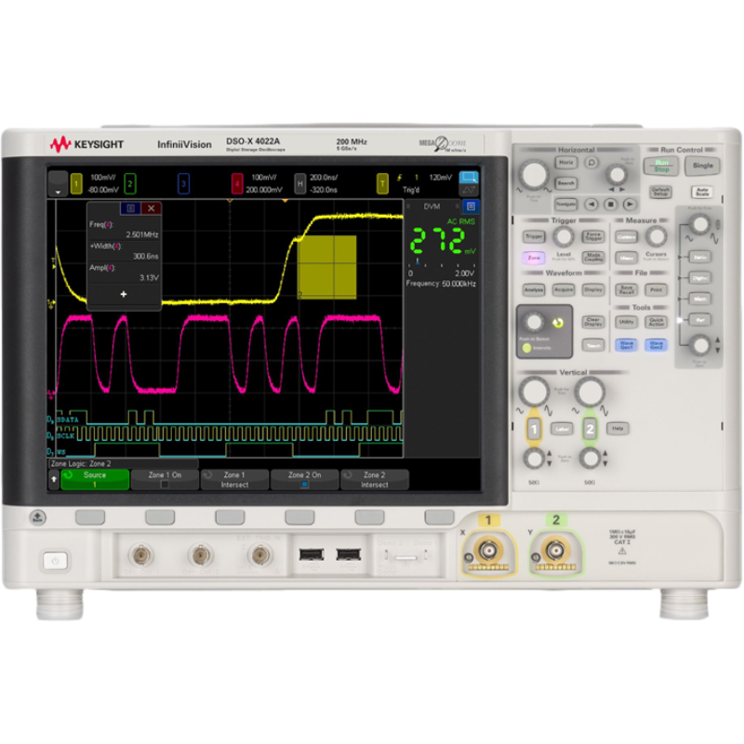This screenshot has width=744, height=744.
Task: Push the channel 1 vertical button
Action: point(534,430)
